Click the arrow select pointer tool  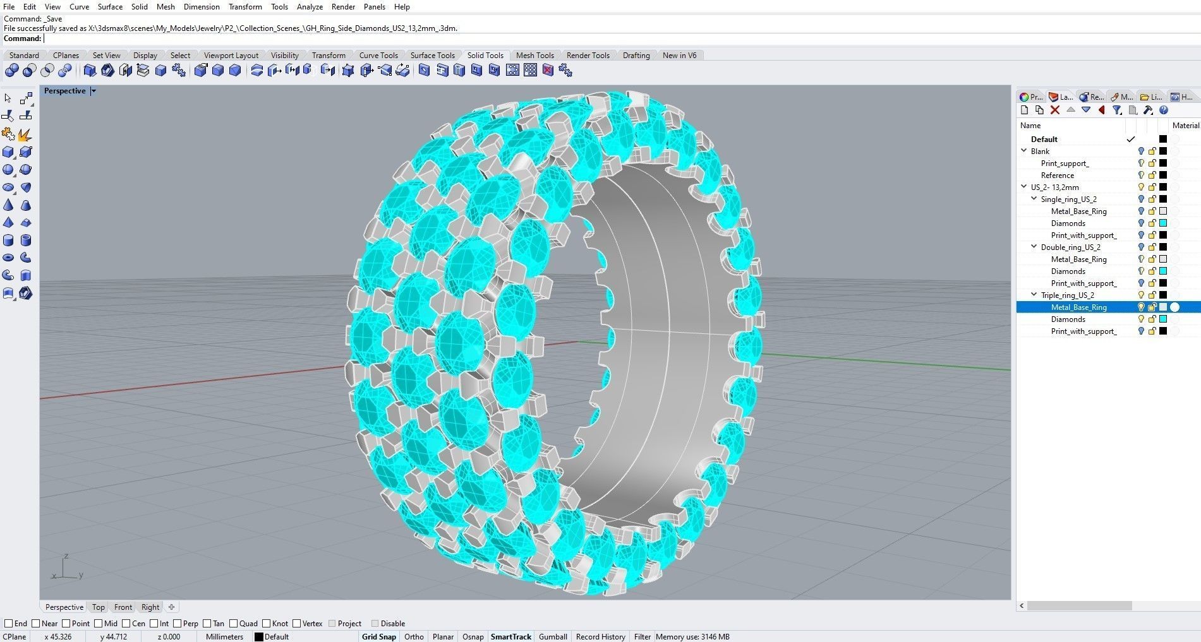[8, 98]
